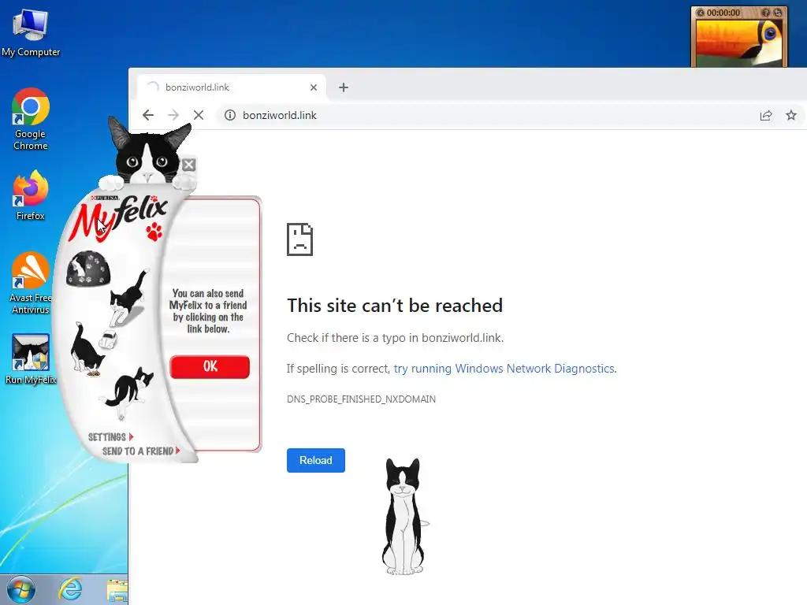Go back in Chrome
The image size is (807, 605).
(148, 115)
